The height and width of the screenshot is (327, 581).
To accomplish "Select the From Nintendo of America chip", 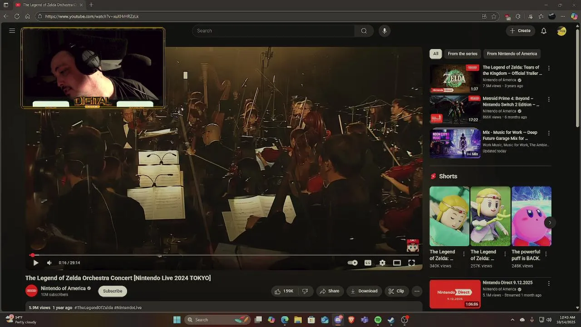I will 512,54.
